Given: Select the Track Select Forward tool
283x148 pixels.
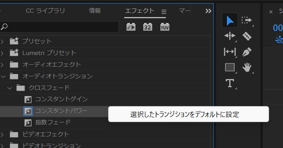Looking at the screenshot, I should tap(247, 20).
